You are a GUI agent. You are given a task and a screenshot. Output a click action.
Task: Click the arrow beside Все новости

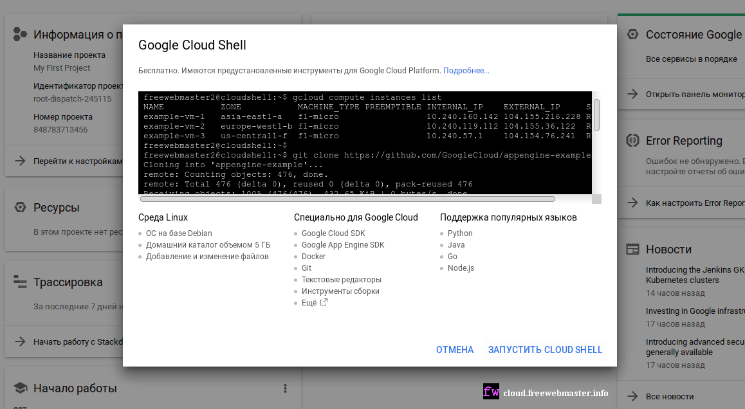pyautogui.click(x=632, y=396)
